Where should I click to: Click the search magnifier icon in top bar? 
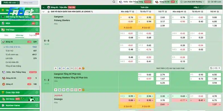(x=113, y=2)
